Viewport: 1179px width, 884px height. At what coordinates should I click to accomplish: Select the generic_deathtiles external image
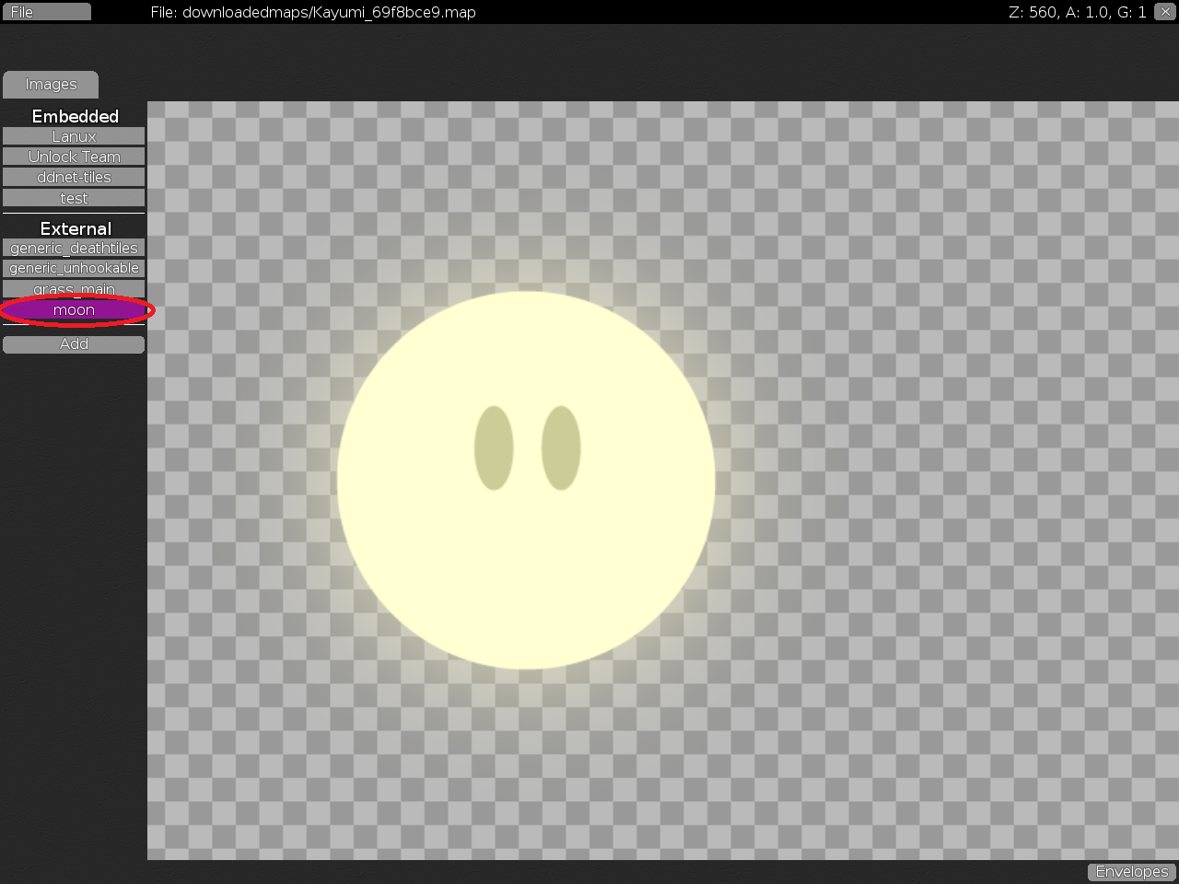coord(74,247)
